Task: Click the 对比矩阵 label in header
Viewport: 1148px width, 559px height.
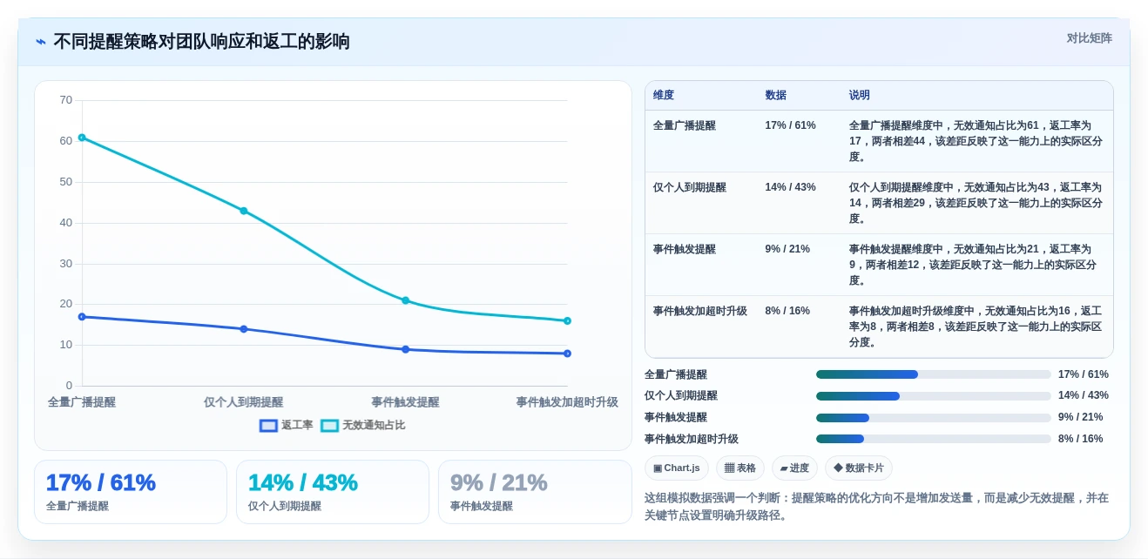Action: 1089,38
